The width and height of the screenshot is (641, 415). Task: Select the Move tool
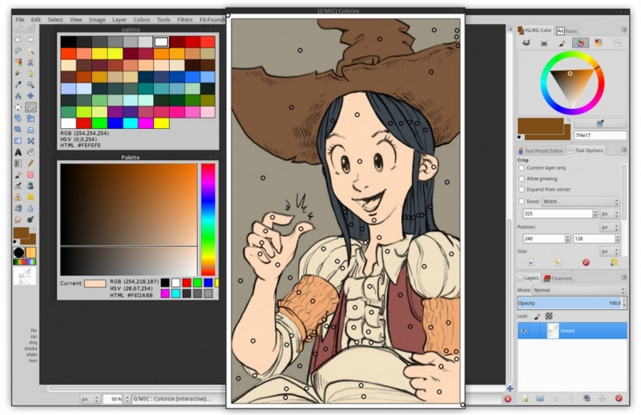(30, 96)
